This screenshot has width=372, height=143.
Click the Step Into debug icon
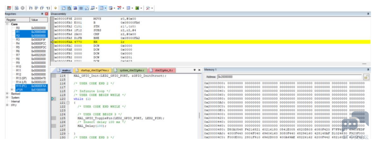coord(30,8)
